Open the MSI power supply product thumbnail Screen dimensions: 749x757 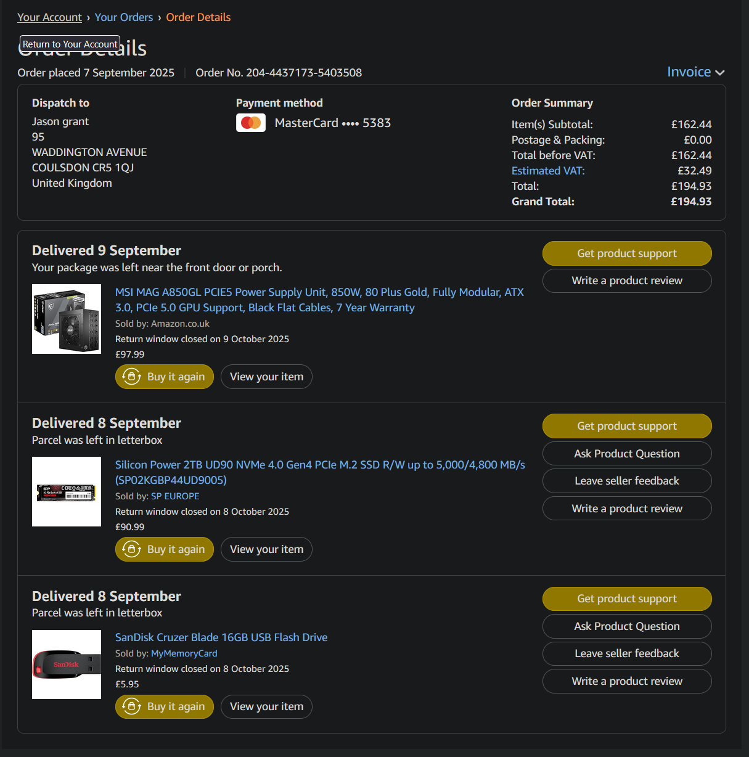(x=67, y=319)
